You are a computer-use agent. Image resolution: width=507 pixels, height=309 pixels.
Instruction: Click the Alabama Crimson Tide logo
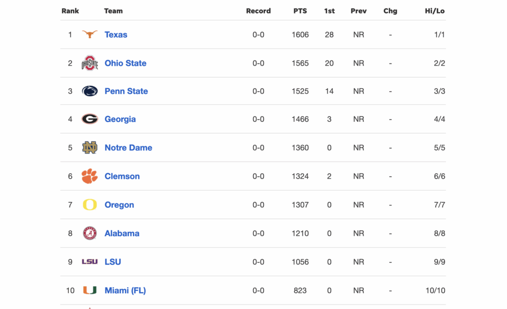[x=90, y=233]
